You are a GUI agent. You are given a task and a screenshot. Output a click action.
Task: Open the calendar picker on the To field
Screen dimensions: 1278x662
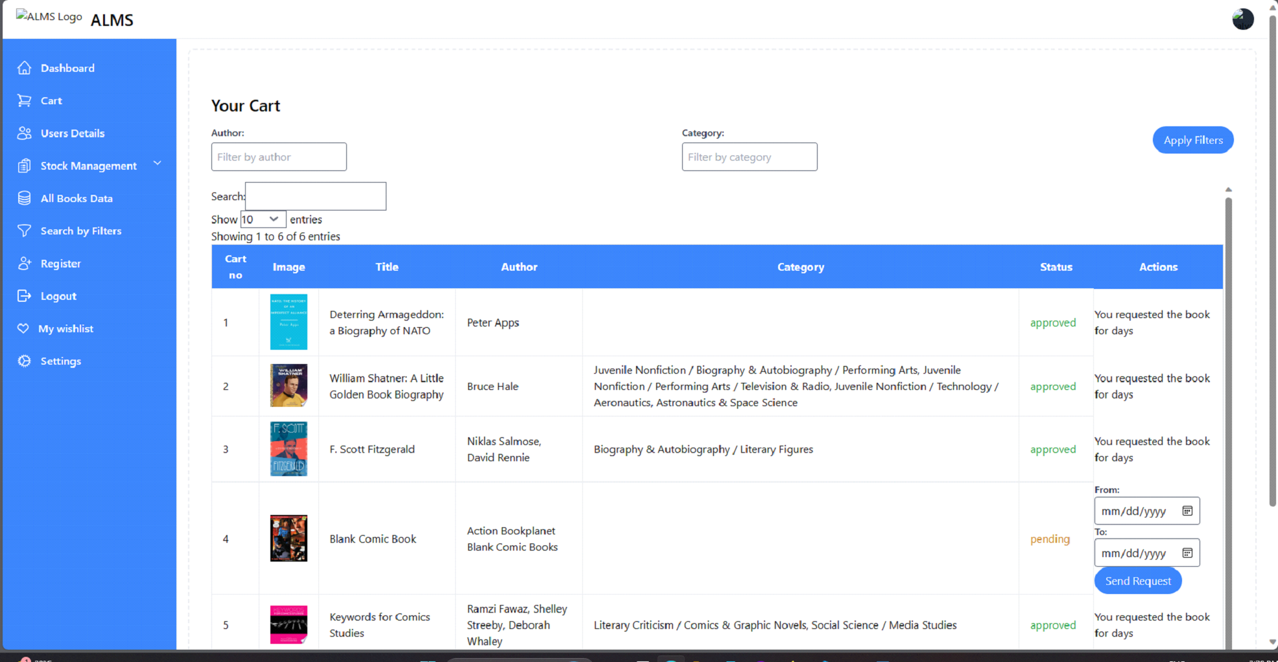click(1187, 553)
